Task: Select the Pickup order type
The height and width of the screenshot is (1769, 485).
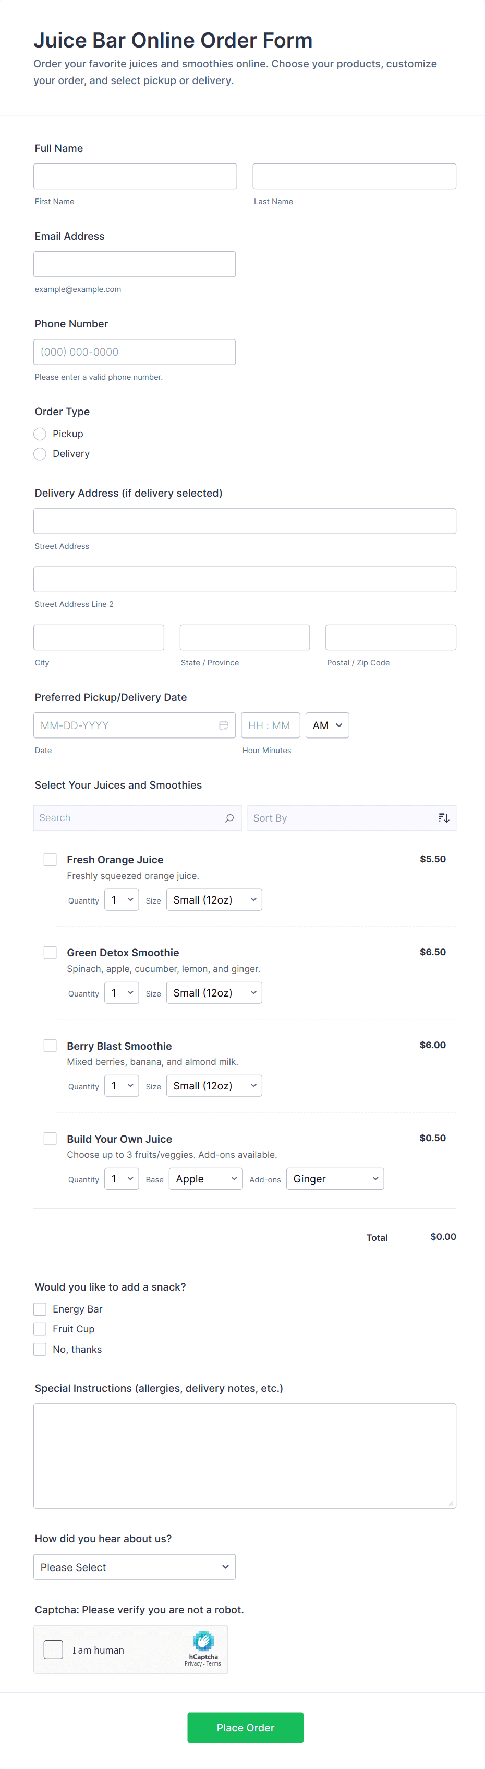Action: pos(41,434)
